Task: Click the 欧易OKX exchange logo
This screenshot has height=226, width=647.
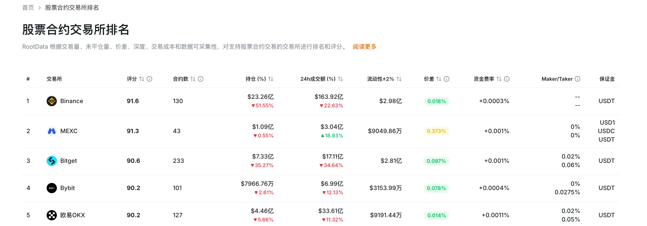Action: [x=51, y=215]
